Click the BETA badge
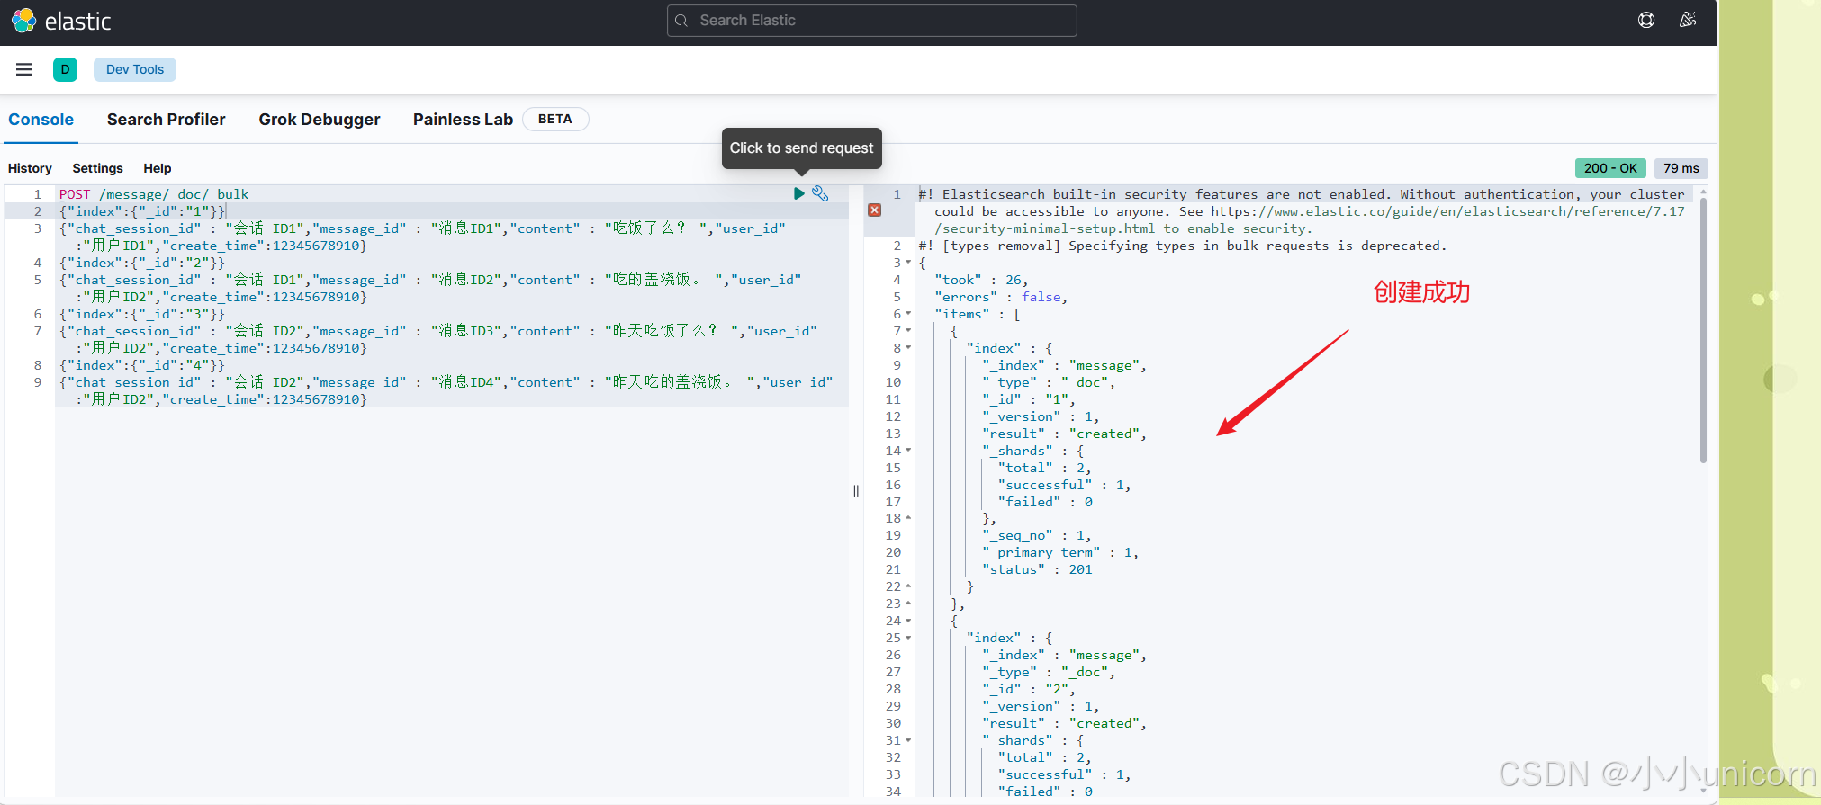Image resolution: width=1821 pixels, height=805 pixels. (x=555, y=119)
